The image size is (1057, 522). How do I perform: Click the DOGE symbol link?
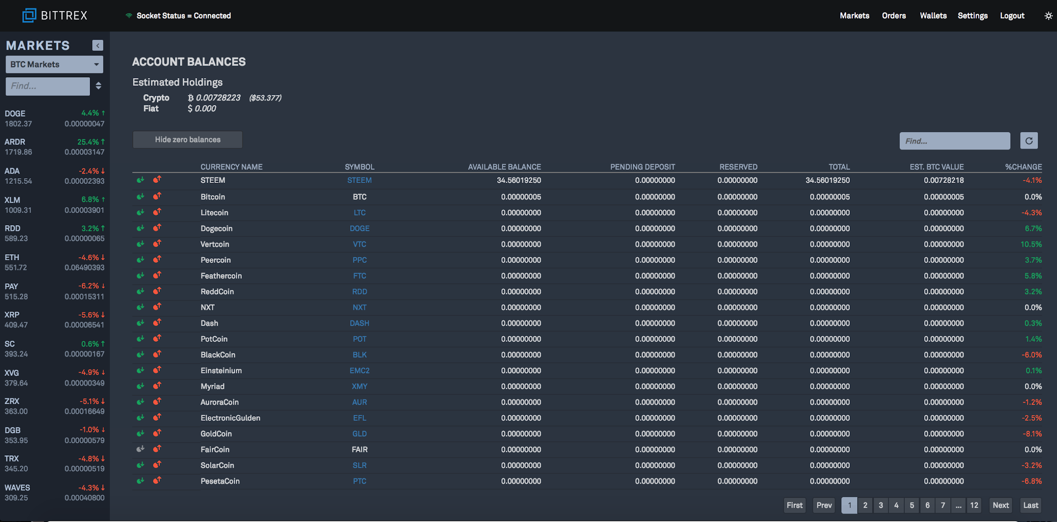click(x=359, y=228)
